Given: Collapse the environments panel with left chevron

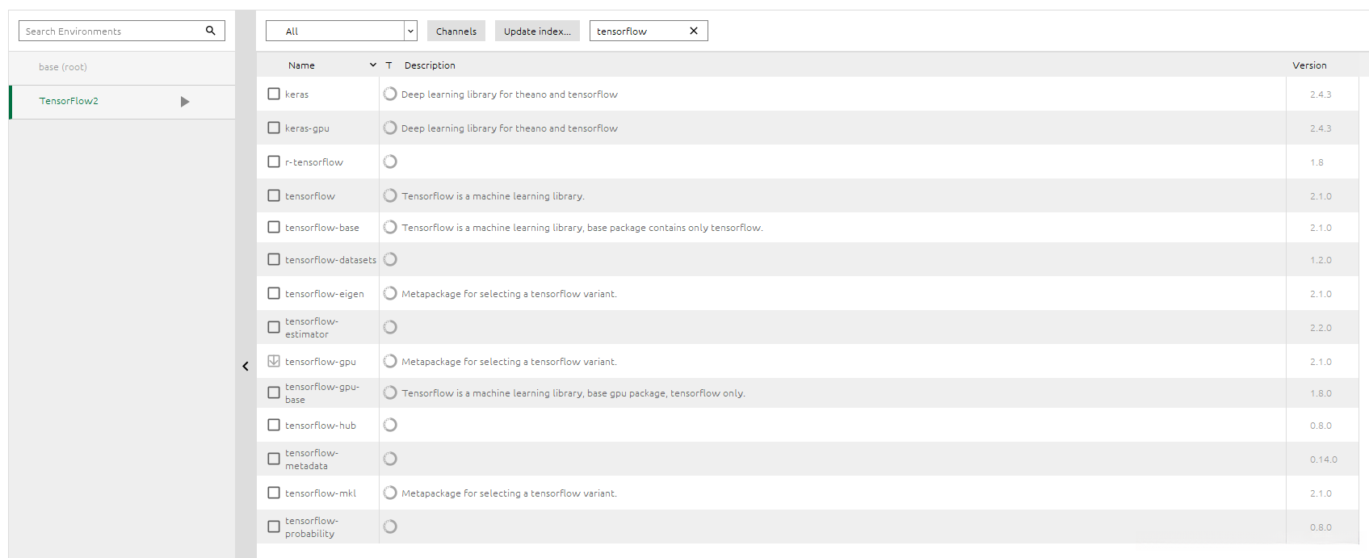Looking at the screenshot, I should click(246, 366).
